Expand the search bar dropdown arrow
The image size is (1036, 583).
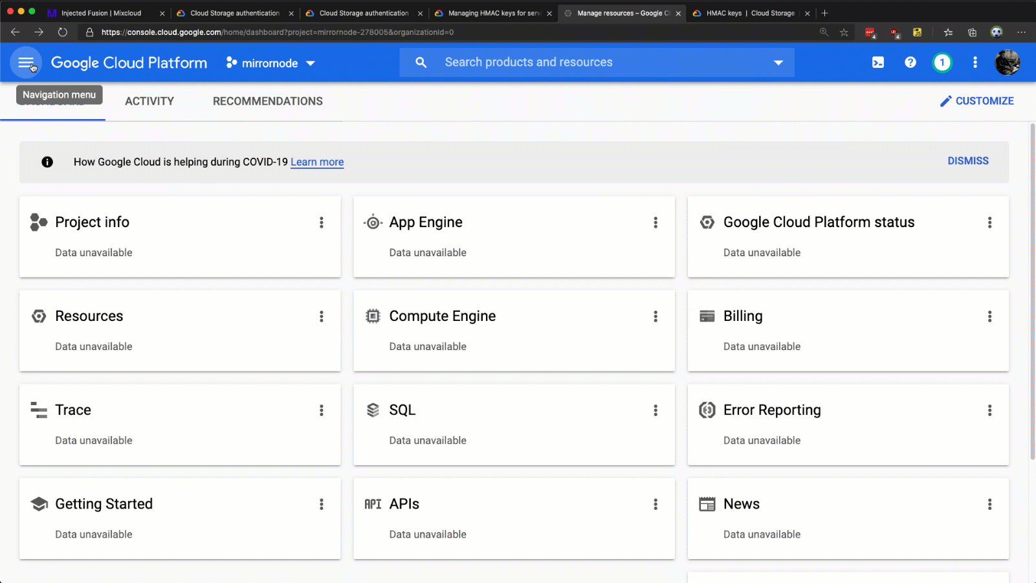click(x=778, y=63)
